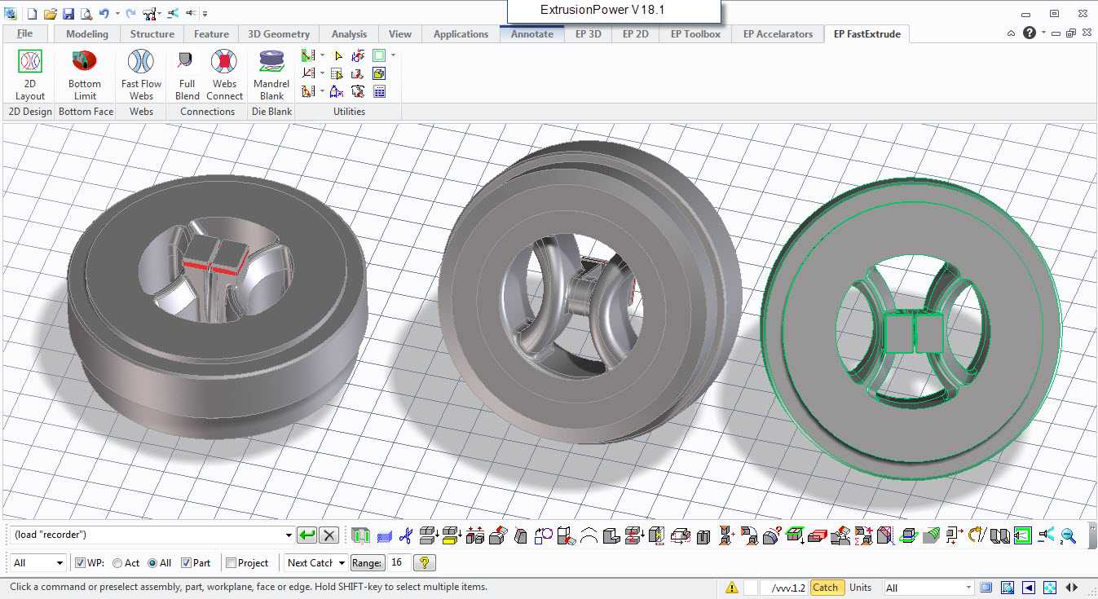
Task: Toggle the WP checkbox
Action: (x=80, y=563)
